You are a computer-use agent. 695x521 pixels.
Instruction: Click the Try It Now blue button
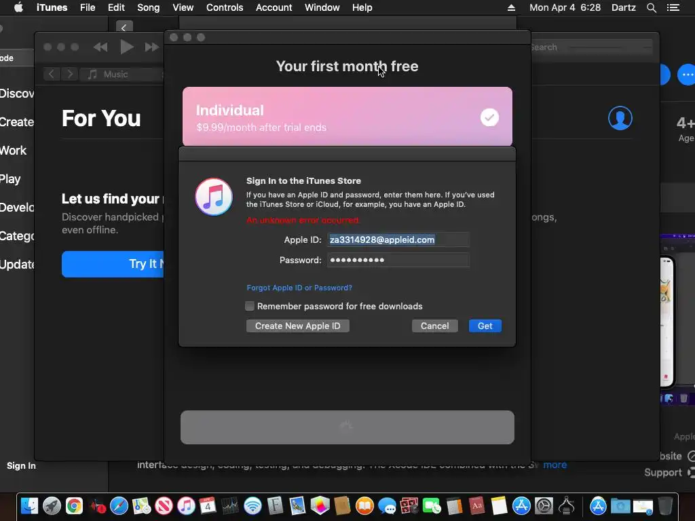coord(113,264)
